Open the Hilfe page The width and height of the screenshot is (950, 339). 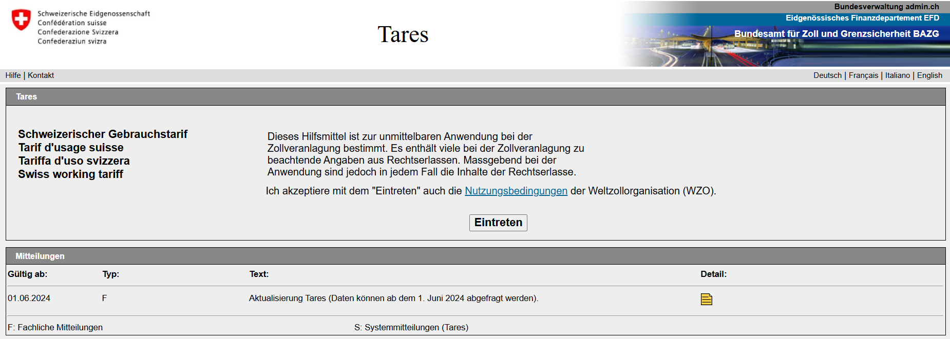click(13, 75)
